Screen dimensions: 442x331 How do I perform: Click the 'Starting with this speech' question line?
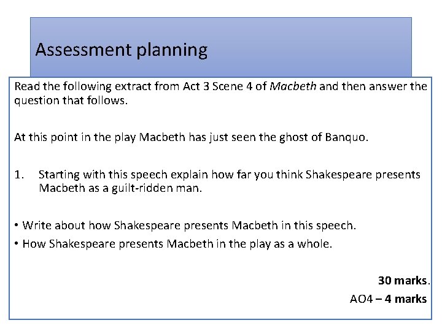pos(230,175)
